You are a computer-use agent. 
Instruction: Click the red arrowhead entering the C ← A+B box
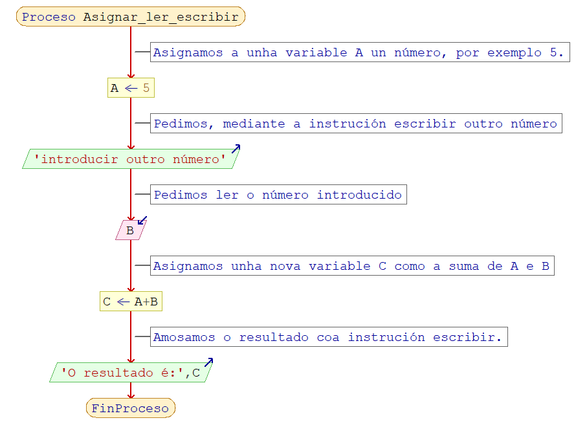click(131, 289)
